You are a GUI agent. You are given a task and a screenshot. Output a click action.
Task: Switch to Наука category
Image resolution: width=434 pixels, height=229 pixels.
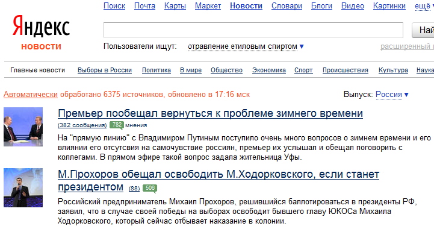[x=425, y=70]
